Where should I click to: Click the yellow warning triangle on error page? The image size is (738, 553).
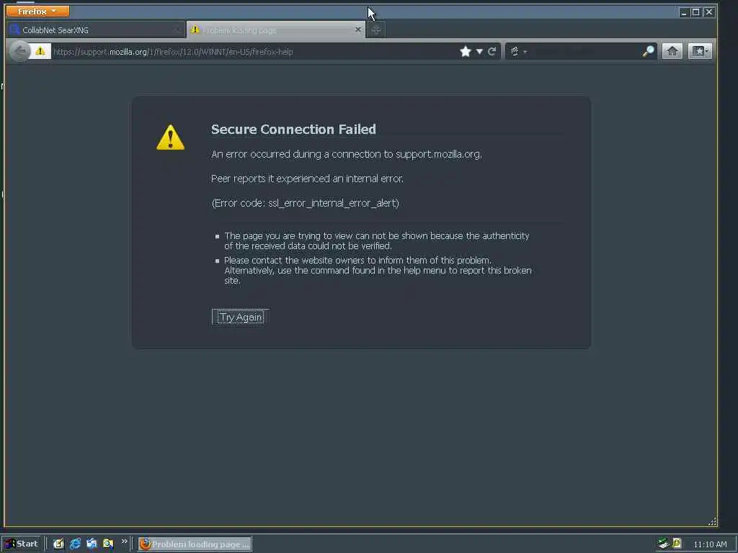coord(170,138)
